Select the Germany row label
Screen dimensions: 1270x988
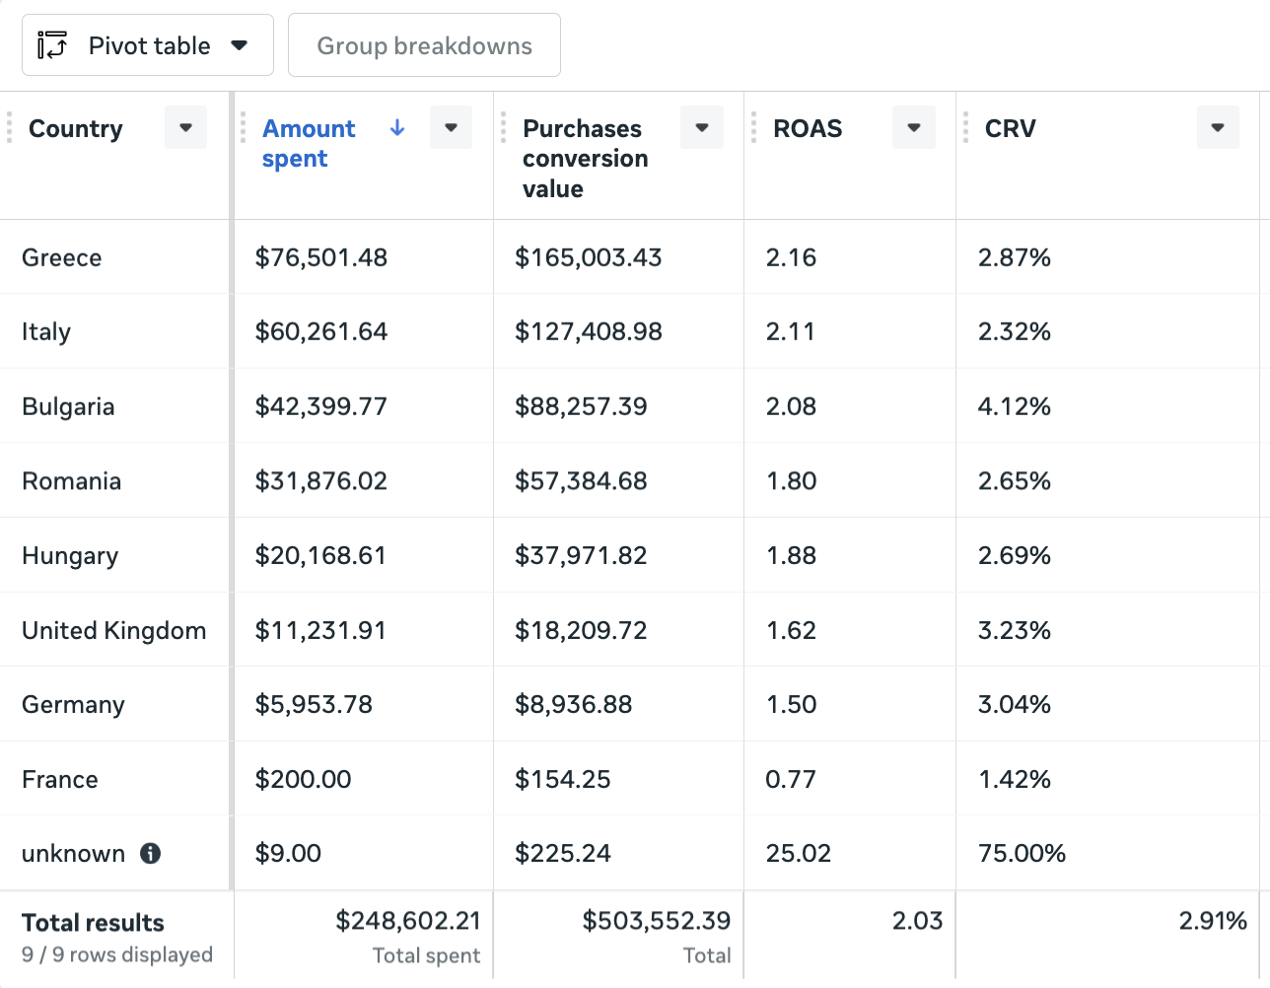73,704
